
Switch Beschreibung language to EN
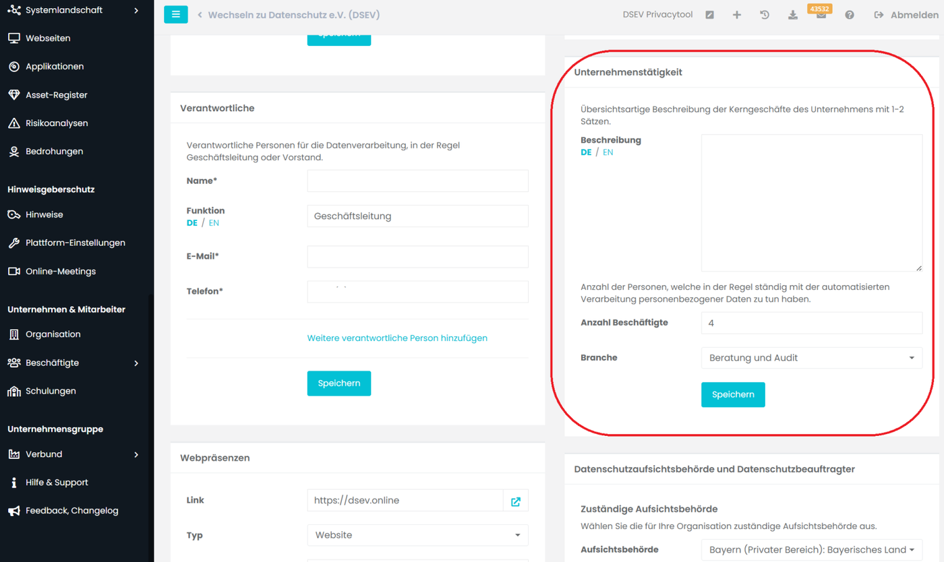point(608,153)
